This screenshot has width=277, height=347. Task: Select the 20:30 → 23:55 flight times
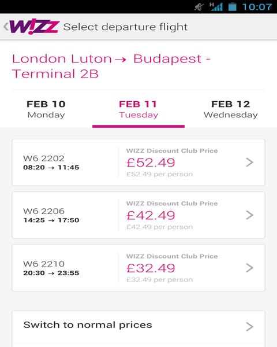coord(51,273)
